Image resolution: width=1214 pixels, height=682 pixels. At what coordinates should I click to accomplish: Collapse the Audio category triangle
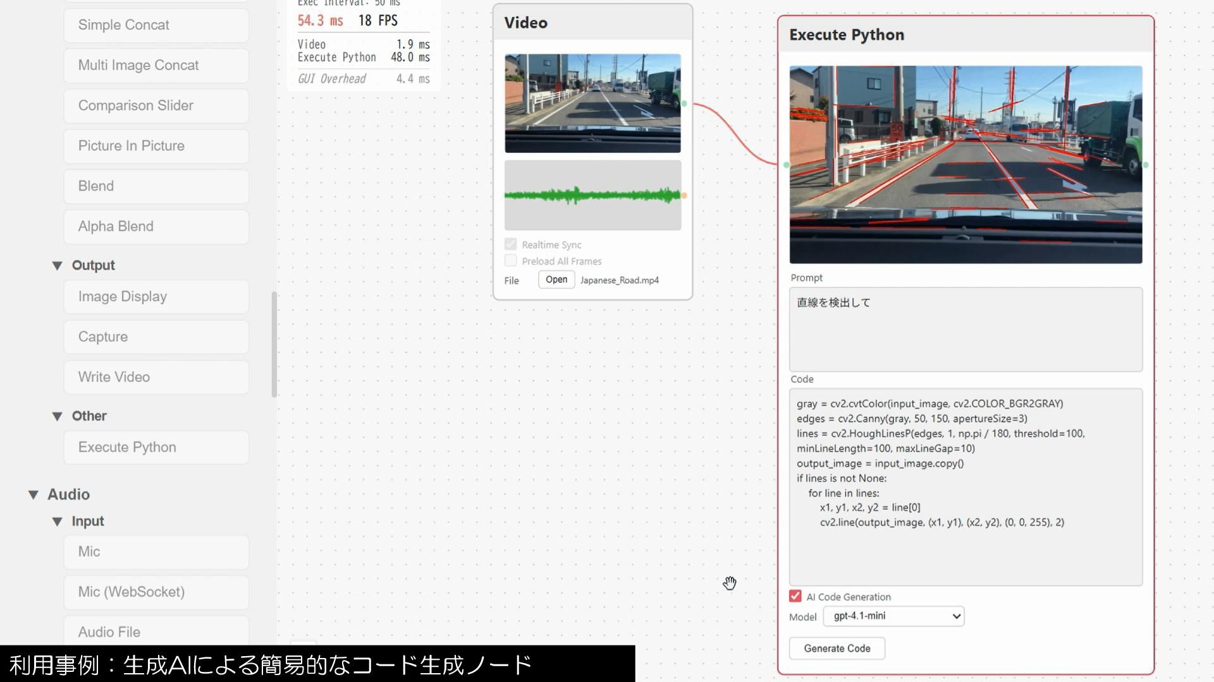pyautogui.click(x=34, y=495)
